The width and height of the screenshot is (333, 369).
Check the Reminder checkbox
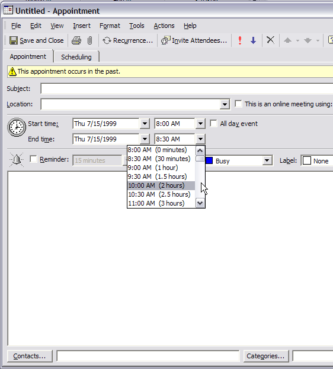click(x=34, y=159)
